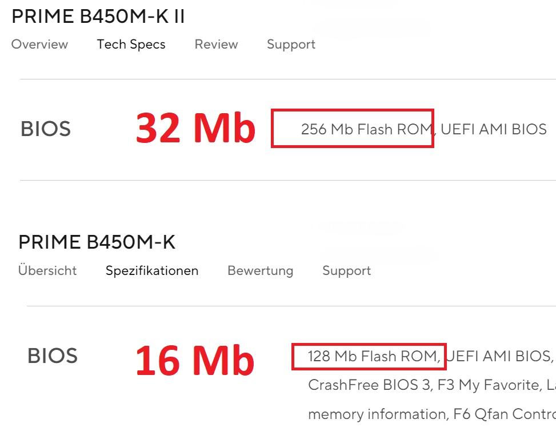The height and width of the screenshot is (447, 556).
Task: Open Support tab beside Review
Action: (x=291, y=45)
